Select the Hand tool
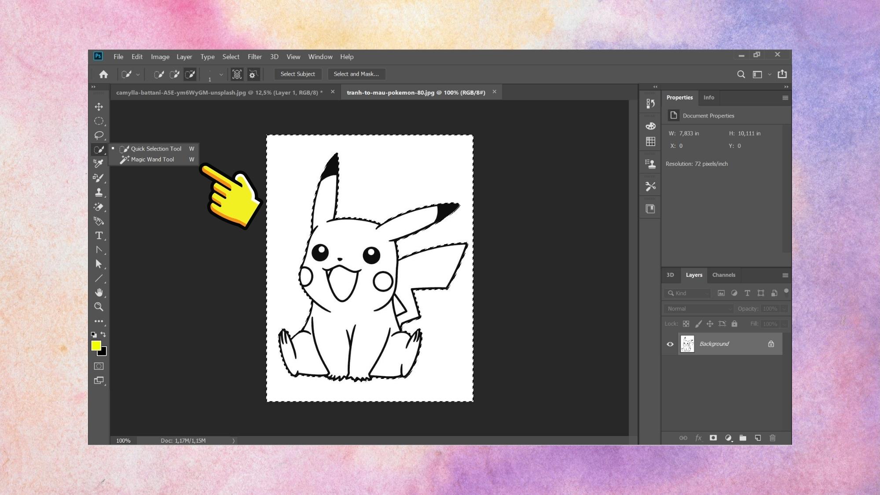 click(x=99, y=293)
